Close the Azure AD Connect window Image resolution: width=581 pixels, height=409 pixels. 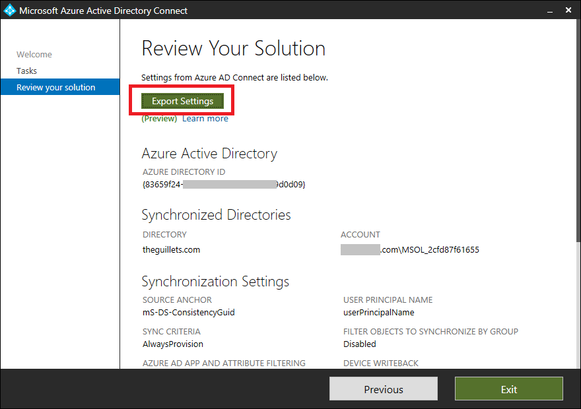(568, 11)
